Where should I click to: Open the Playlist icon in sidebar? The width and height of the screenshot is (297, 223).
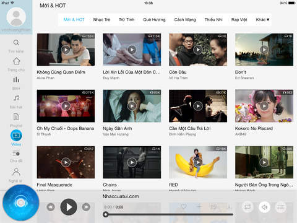click(x=16, y=116)
